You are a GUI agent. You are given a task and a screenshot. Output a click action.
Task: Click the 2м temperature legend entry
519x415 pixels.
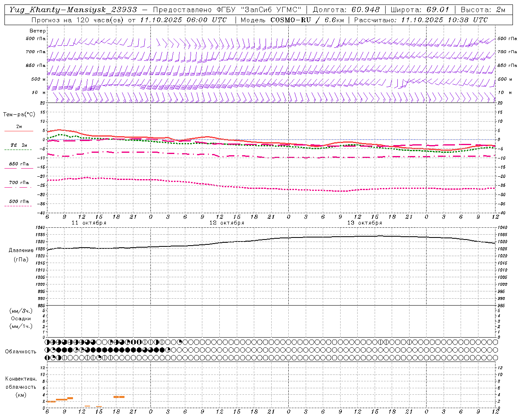coord(19,126)
